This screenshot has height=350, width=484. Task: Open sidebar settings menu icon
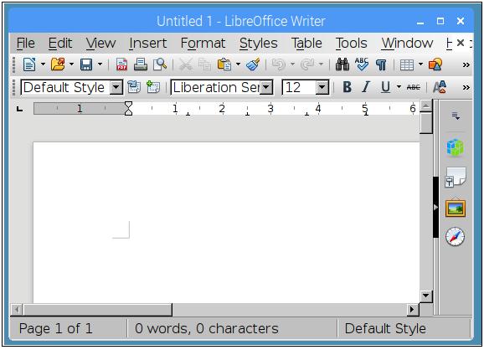pos(456,116)
